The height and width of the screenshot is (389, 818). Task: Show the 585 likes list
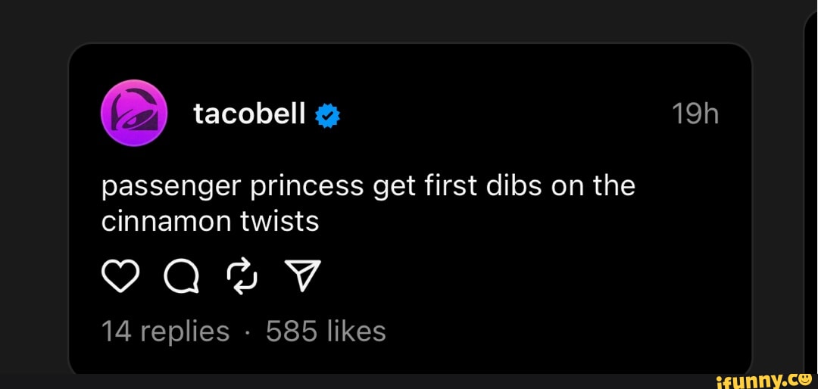pyautogui.click(x=326, y=331)
